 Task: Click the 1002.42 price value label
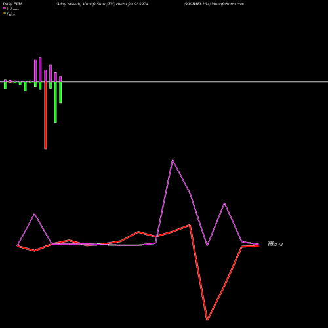(275, 245)
